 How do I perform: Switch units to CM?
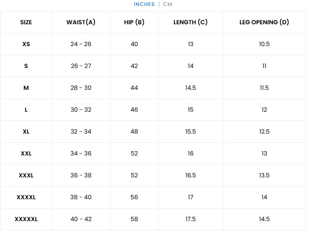(x=167, y=4)
